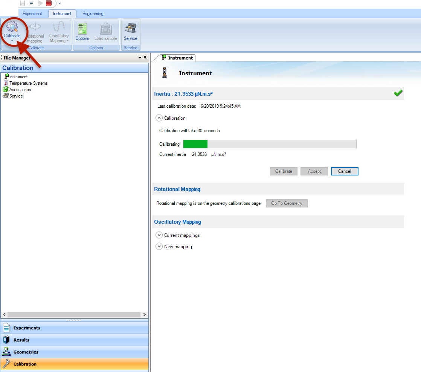Viewport: 421px width, 372px height.
Task: Click the green checkmark status icon
Action: pyautogui.click(x=398, y=93)
